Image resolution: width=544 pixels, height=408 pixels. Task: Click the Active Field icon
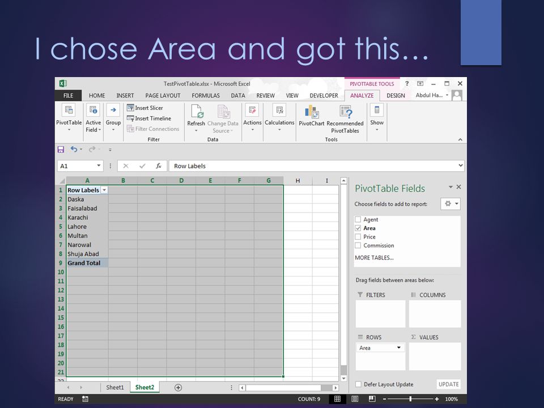[x=93, y=110]
